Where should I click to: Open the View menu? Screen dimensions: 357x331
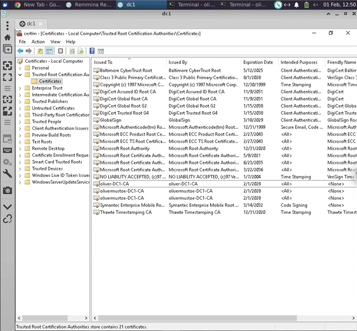point(55,42)
